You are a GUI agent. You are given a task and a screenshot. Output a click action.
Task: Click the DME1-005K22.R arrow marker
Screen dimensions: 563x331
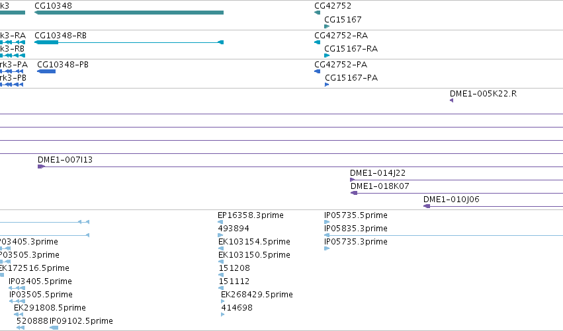coord(451,100)
